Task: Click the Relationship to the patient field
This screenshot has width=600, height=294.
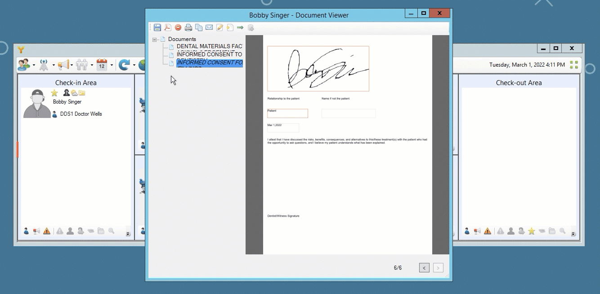Action: click(x=287, y=113)
